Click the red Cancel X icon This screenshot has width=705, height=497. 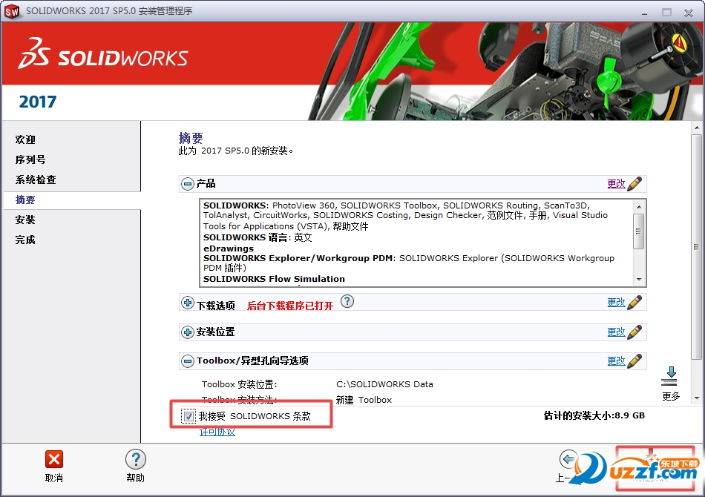click(54, 459)
